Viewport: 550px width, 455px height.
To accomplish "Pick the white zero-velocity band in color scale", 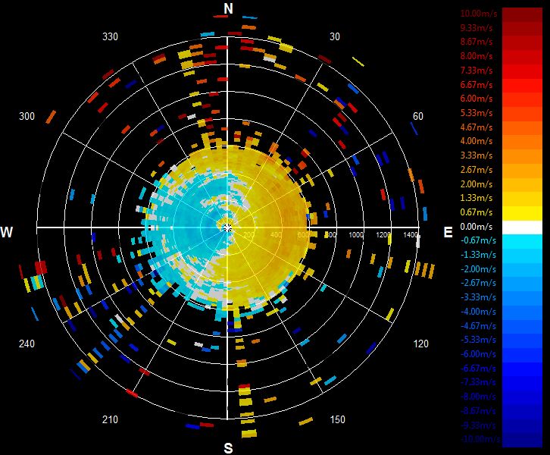I will coord(522,227).
